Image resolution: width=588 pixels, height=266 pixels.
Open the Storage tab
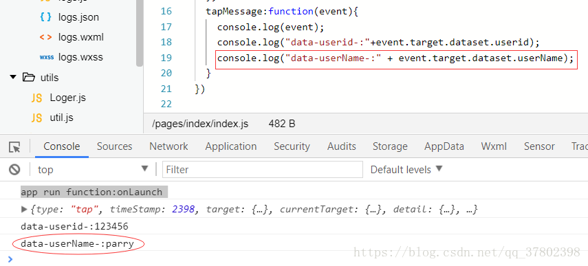tap(390, 146)
